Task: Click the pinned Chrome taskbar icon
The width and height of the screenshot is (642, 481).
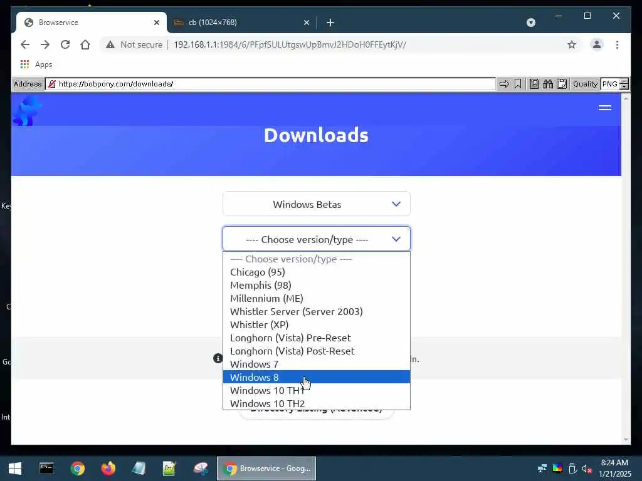Action: [x=77, y=468]
